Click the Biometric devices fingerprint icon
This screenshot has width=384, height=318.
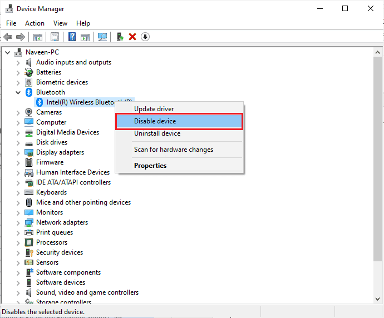28,82
